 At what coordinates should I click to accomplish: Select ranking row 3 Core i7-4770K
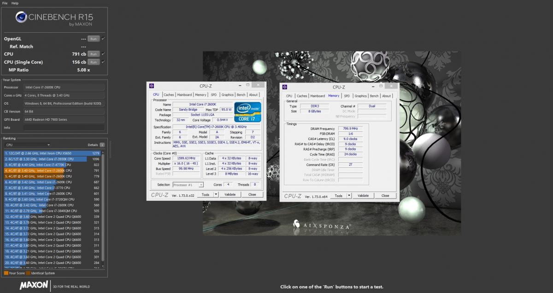click(x=52, y=164)
